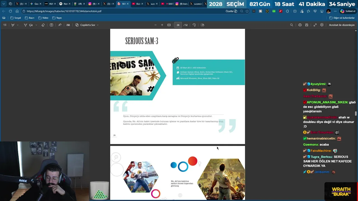This screenshot has width=358, height=201.
Task: Click chat username FaksMachine
Action: pos(321,151)
